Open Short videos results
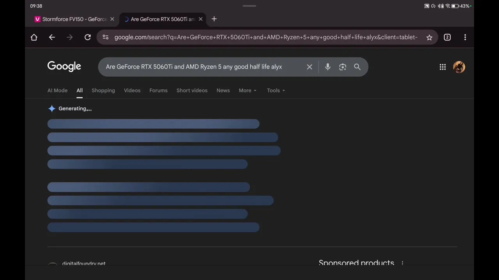 click(192, 90)
